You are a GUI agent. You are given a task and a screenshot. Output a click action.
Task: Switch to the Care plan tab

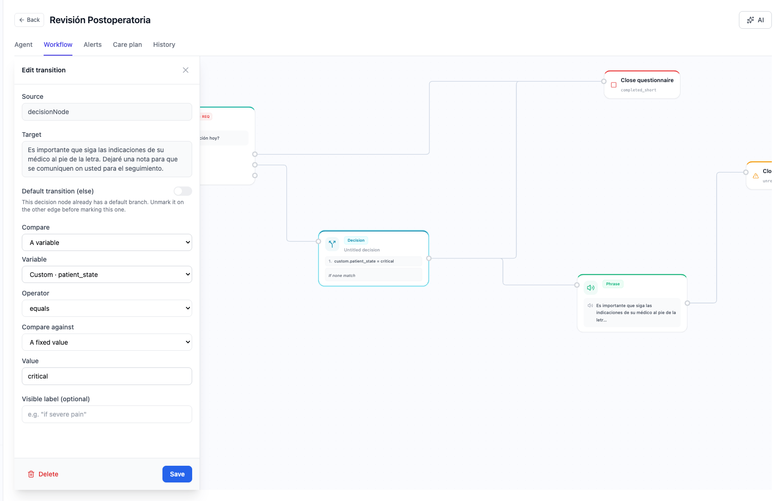coord(127,45)
